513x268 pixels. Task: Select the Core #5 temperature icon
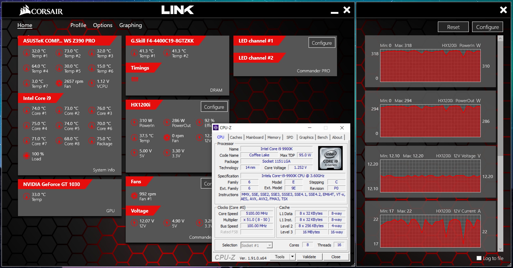[x=59, y=125]
